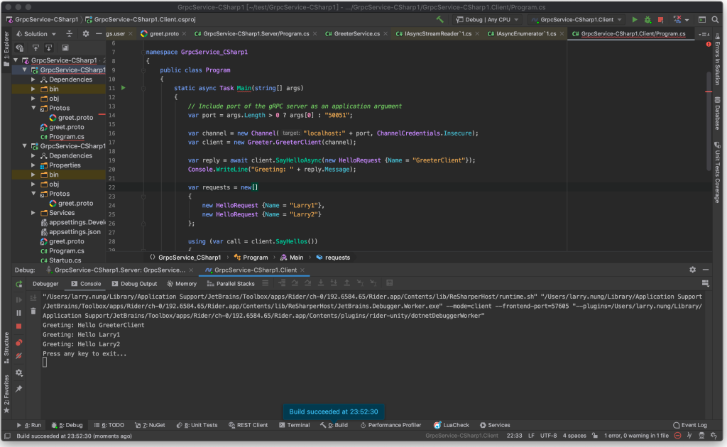This screenshot has width=727, height=447.
Task: Toggle Mute Breakpoints in debug sidebar
Action: pyautogui.click(x=19, y=356)
